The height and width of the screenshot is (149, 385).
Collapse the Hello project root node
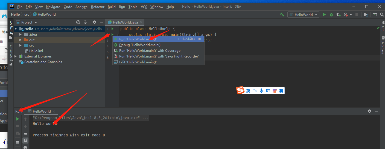coord(16,29)
